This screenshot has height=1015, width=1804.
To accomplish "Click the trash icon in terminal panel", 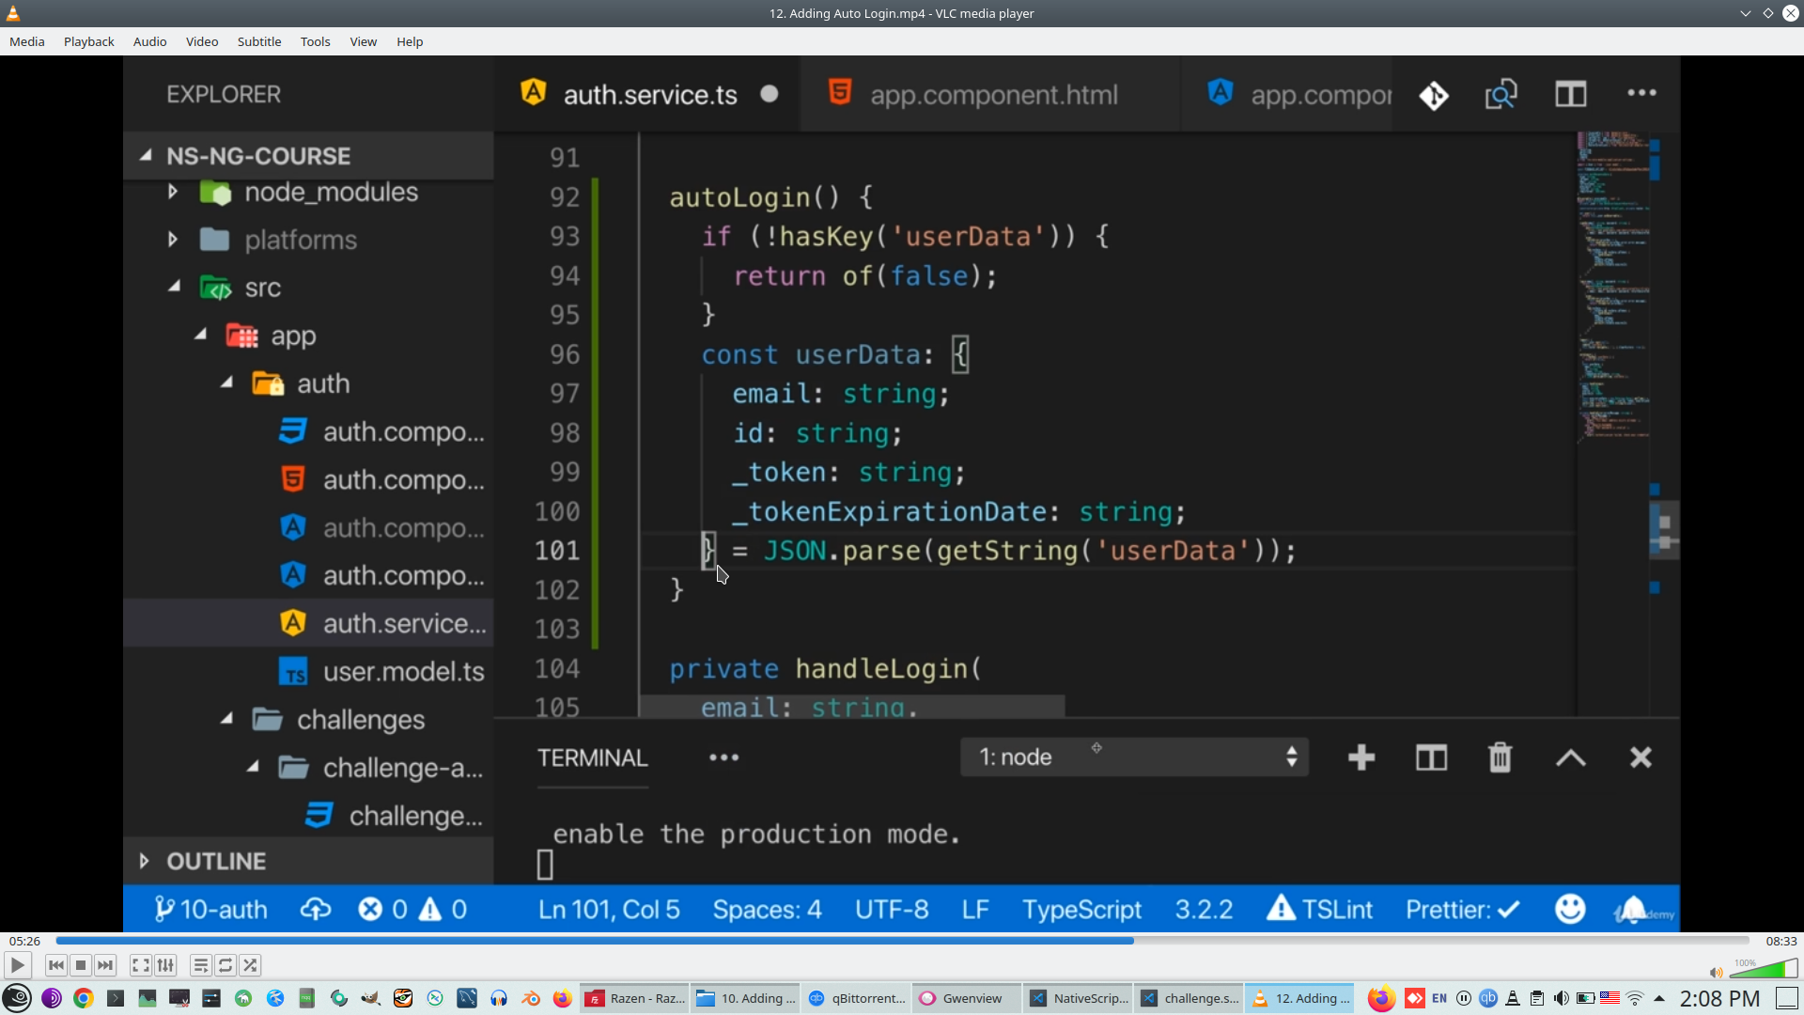I will point(1500,757).
